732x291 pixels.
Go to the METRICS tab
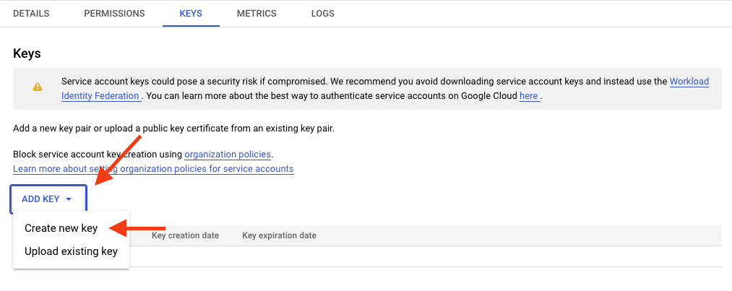click(257, 13)
